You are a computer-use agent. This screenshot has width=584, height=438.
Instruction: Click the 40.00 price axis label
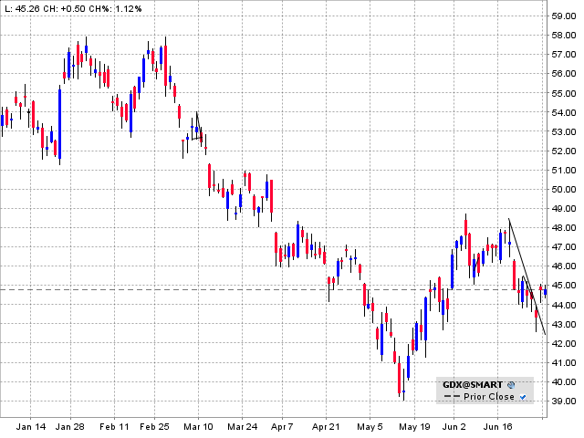pos(564,382)
